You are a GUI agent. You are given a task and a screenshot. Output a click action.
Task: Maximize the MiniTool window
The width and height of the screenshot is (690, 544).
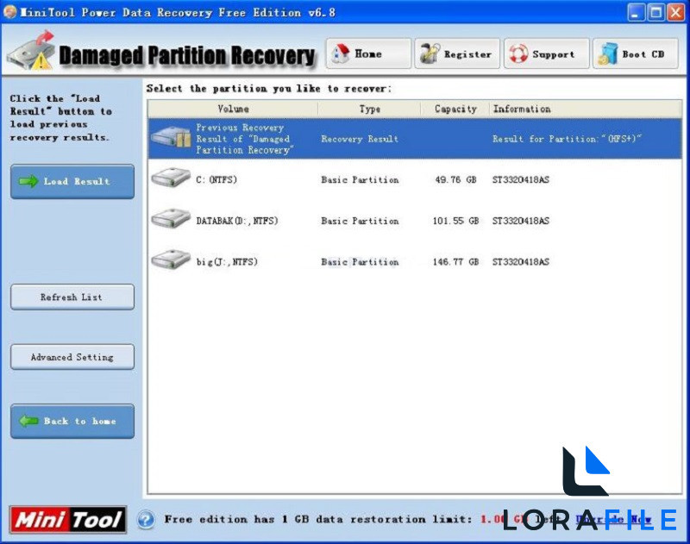[x=655, y=12]
